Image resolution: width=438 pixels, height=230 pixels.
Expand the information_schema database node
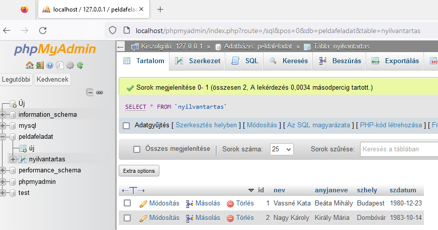3,115
